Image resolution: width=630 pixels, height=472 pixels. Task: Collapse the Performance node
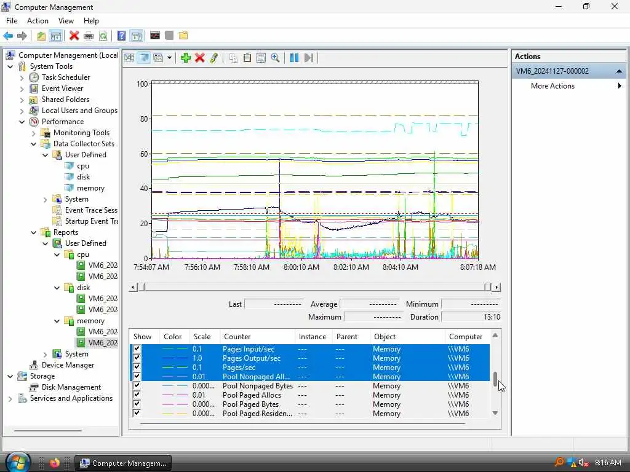tap(22, 122)
